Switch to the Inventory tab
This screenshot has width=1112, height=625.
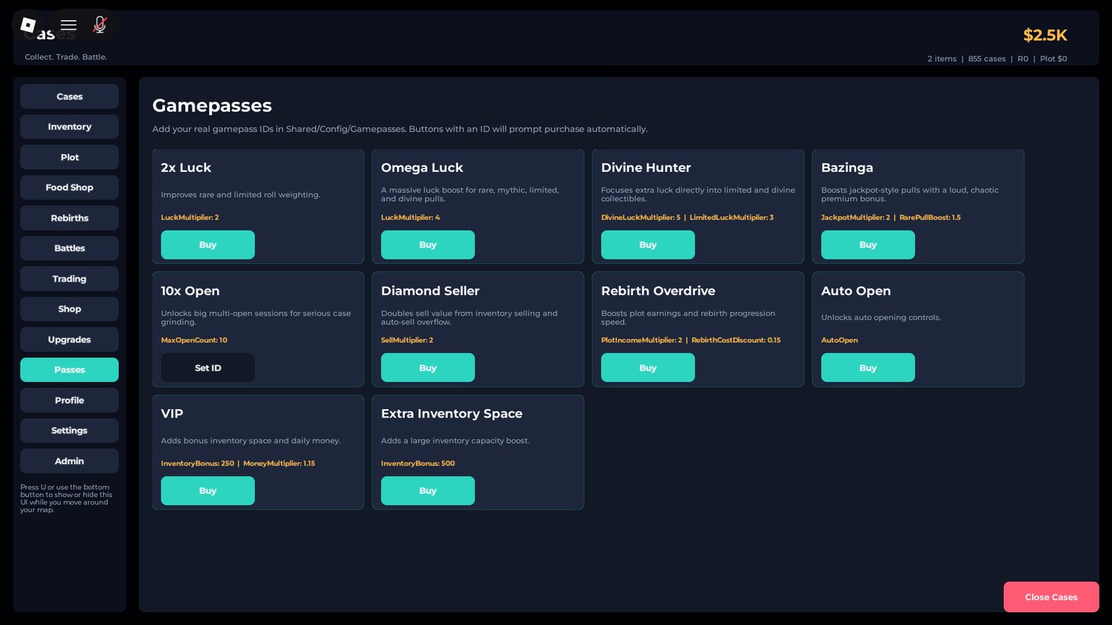click(70, 127)
